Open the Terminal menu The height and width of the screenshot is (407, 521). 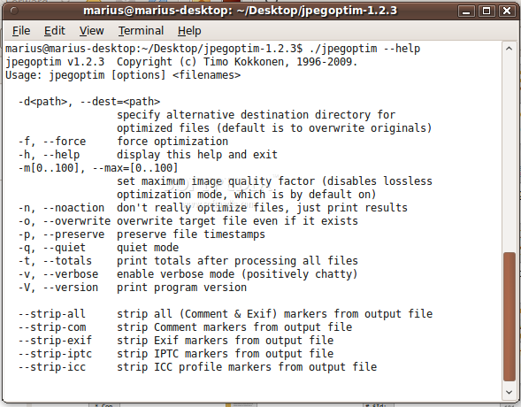(x=141, y=31)
